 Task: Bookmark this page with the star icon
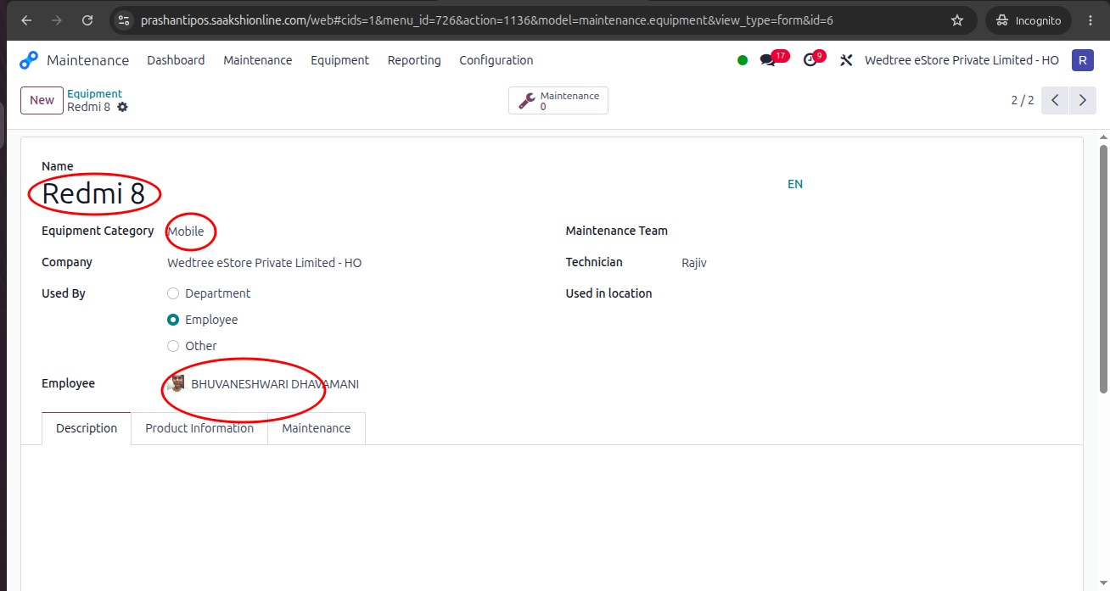(x=957, y=20)
